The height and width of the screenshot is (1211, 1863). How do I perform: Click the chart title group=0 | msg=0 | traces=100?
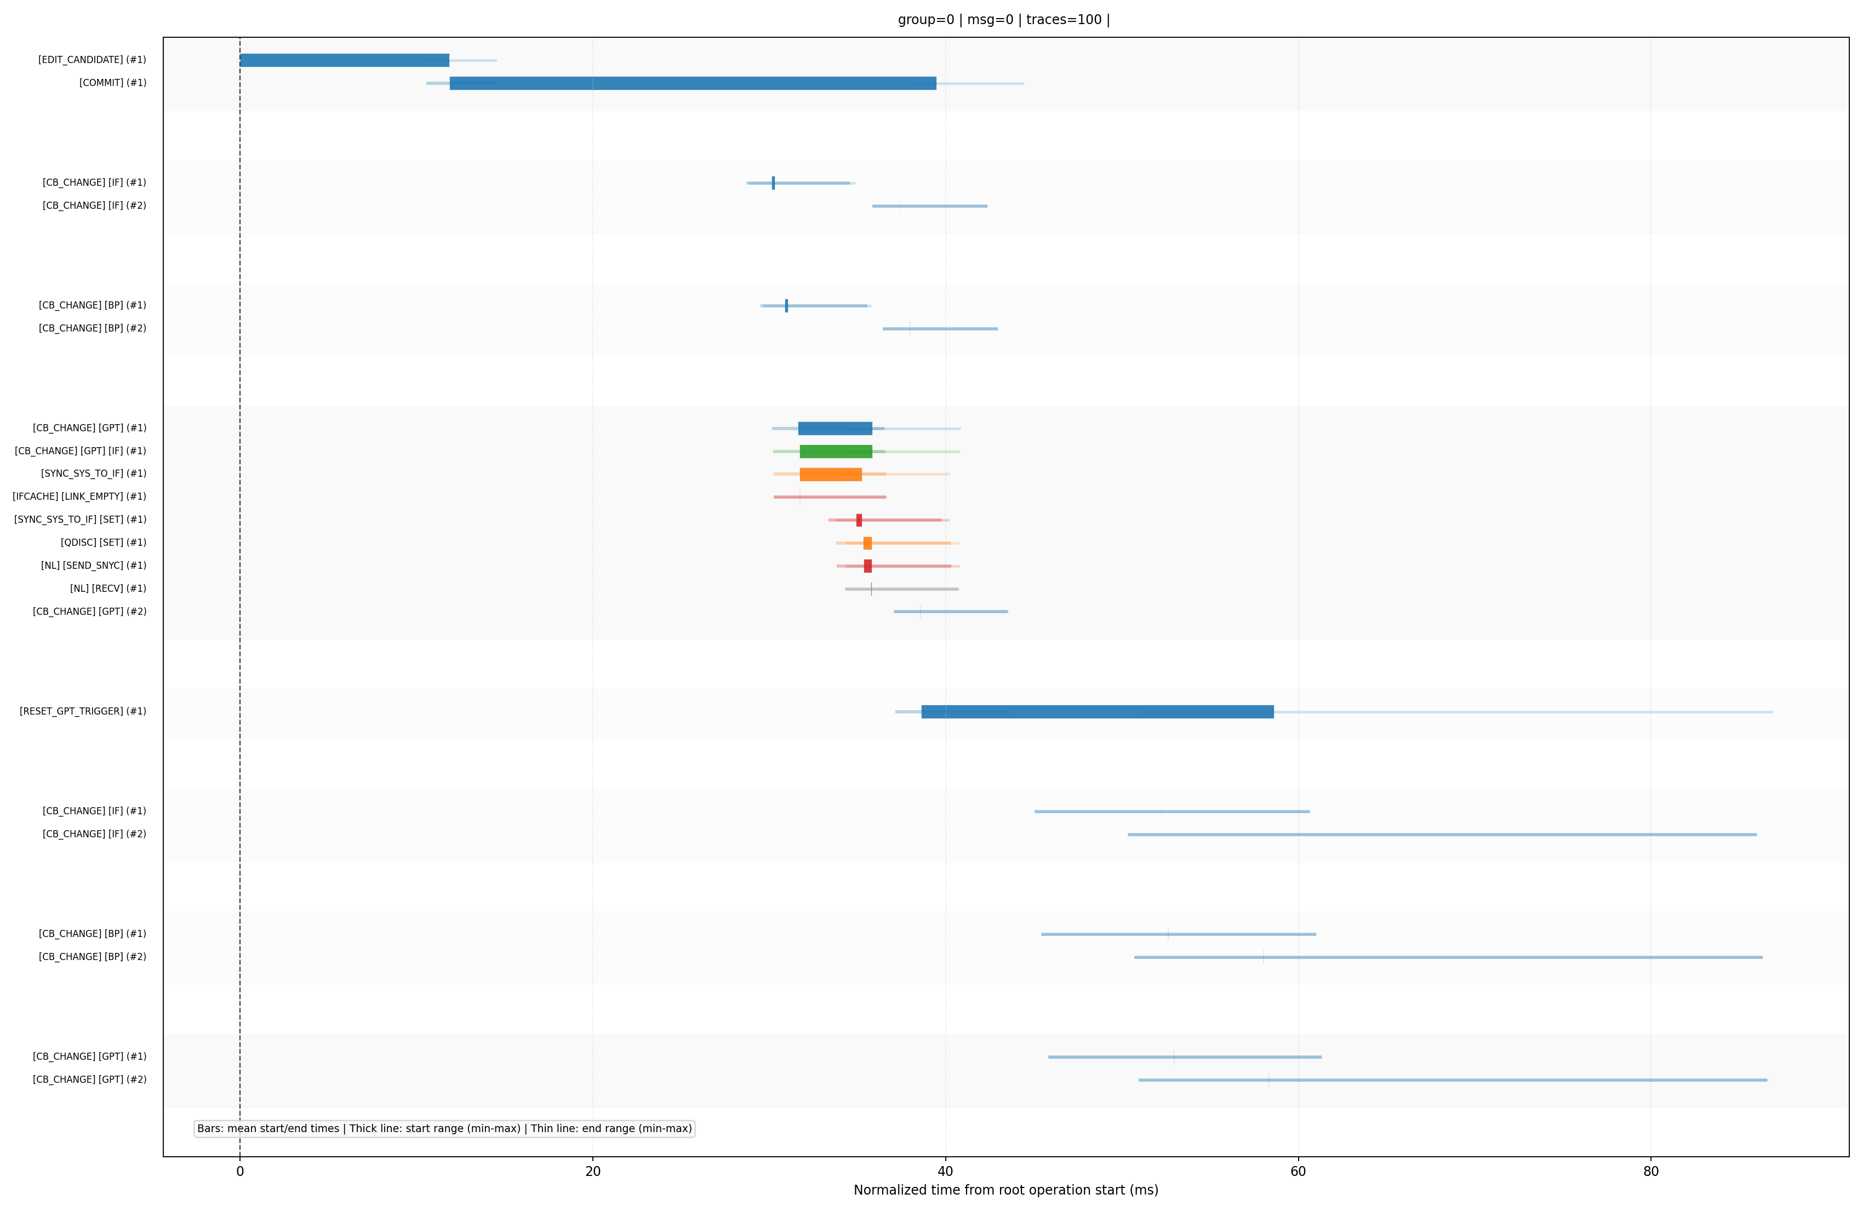(x=1003, y=20)
